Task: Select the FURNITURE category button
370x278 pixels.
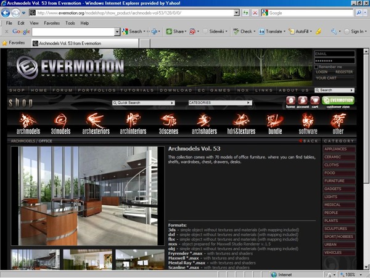Action: coord(339,181)
